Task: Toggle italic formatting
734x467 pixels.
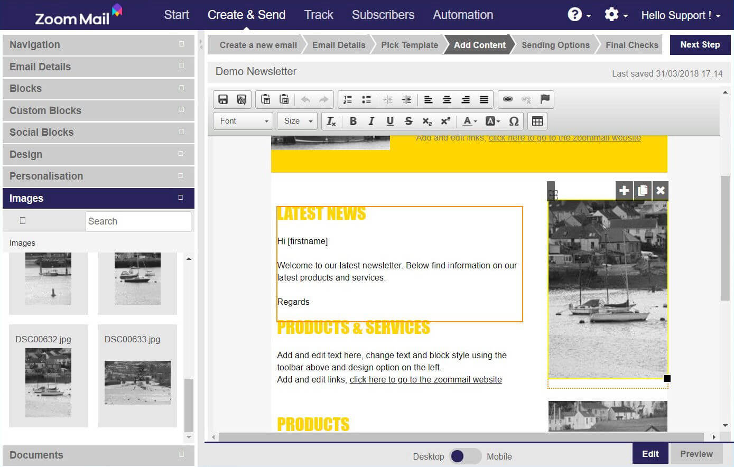Action: [371, 122]
